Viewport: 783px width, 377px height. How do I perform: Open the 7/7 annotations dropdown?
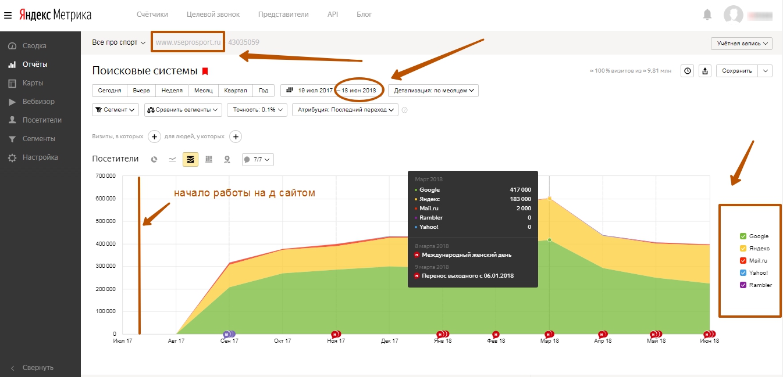(x=258, y=159)
